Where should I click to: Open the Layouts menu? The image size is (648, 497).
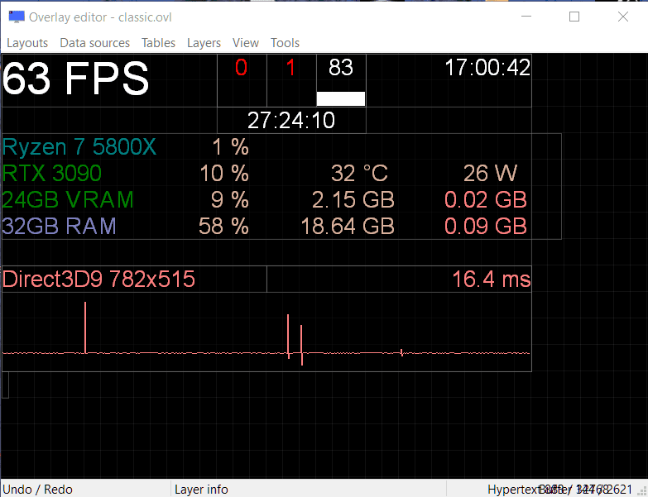[27, 43]
